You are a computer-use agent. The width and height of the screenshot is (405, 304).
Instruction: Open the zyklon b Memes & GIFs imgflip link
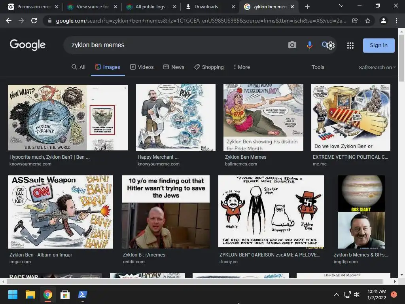(x=361, y=255)
